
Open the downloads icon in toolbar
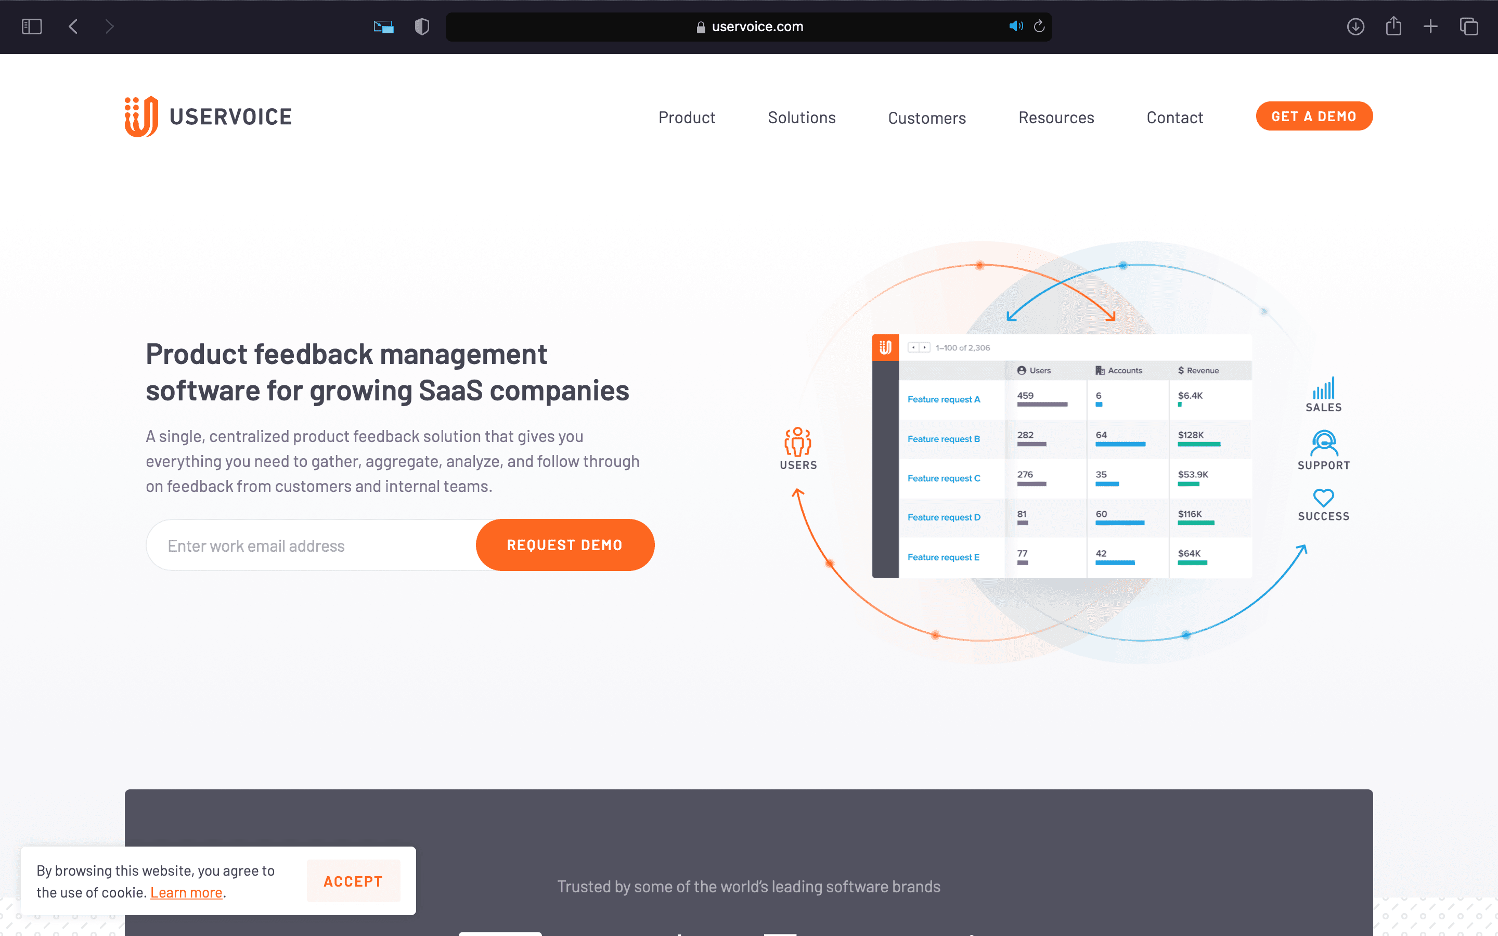tap(1355, 27)
